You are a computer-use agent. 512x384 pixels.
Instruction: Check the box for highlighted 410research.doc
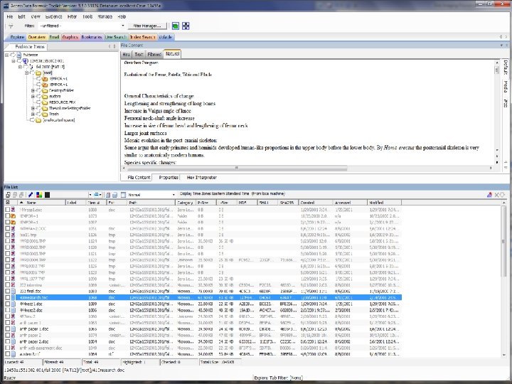click(8, 297)
